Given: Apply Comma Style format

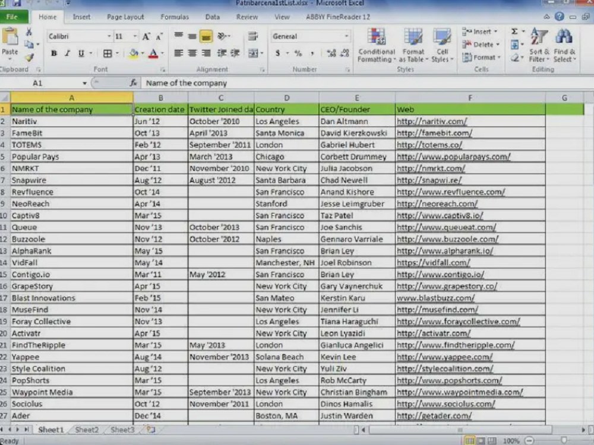Looking at the screenshot, I should tap(312, 53).
